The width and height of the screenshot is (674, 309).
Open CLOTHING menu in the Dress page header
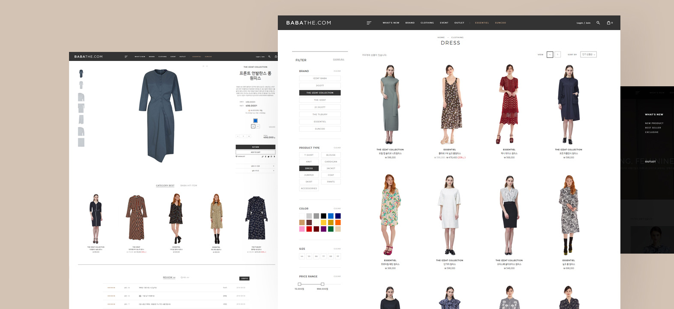(427, 23)
